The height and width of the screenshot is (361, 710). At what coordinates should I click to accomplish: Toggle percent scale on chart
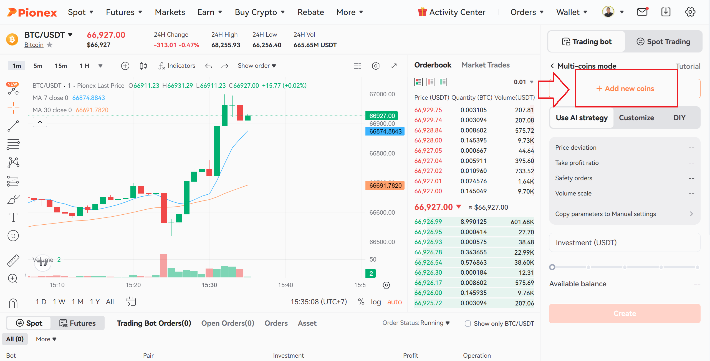[x=361, y=302]
